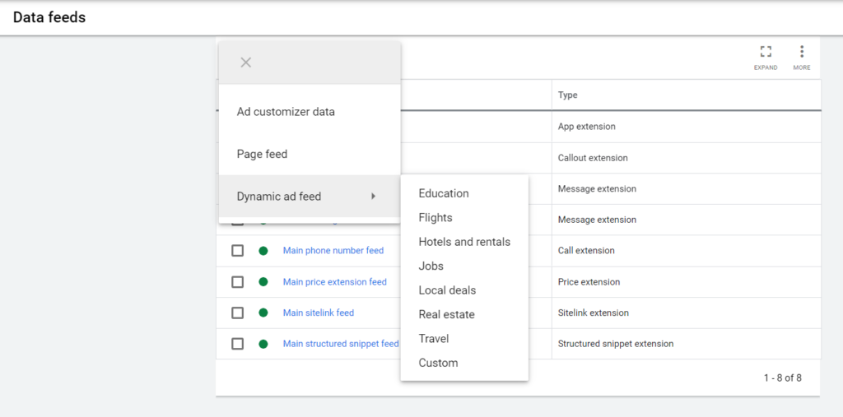
Task: Toggle checkbox for Main structured snippet feed
Action: (237, 344)
